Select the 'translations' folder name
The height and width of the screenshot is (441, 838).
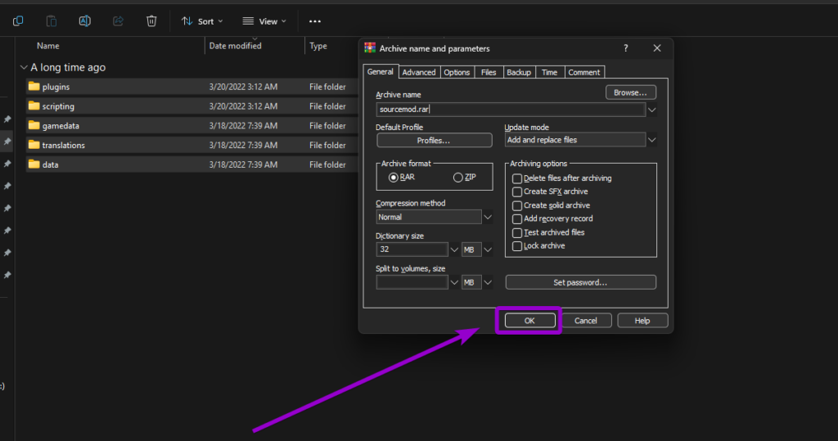pos(64,146)
